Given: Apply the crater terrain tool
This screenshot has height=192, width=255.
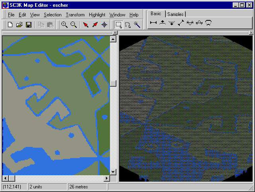Looking at the screenshot, I should click(208, 23).
